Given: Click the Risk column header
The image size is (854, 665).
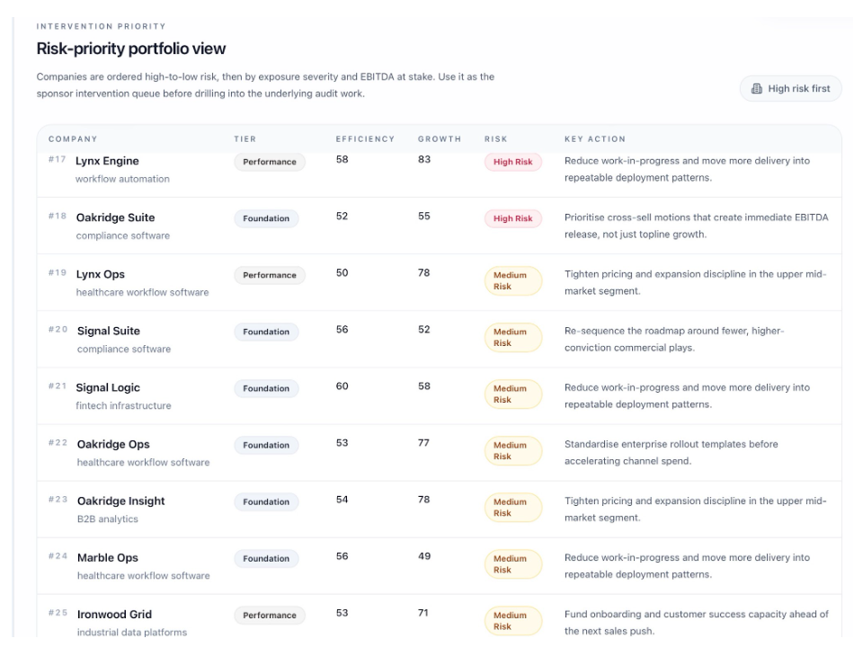Looking at the screenshot, I should pyautogui.click(x=495, y=139).
